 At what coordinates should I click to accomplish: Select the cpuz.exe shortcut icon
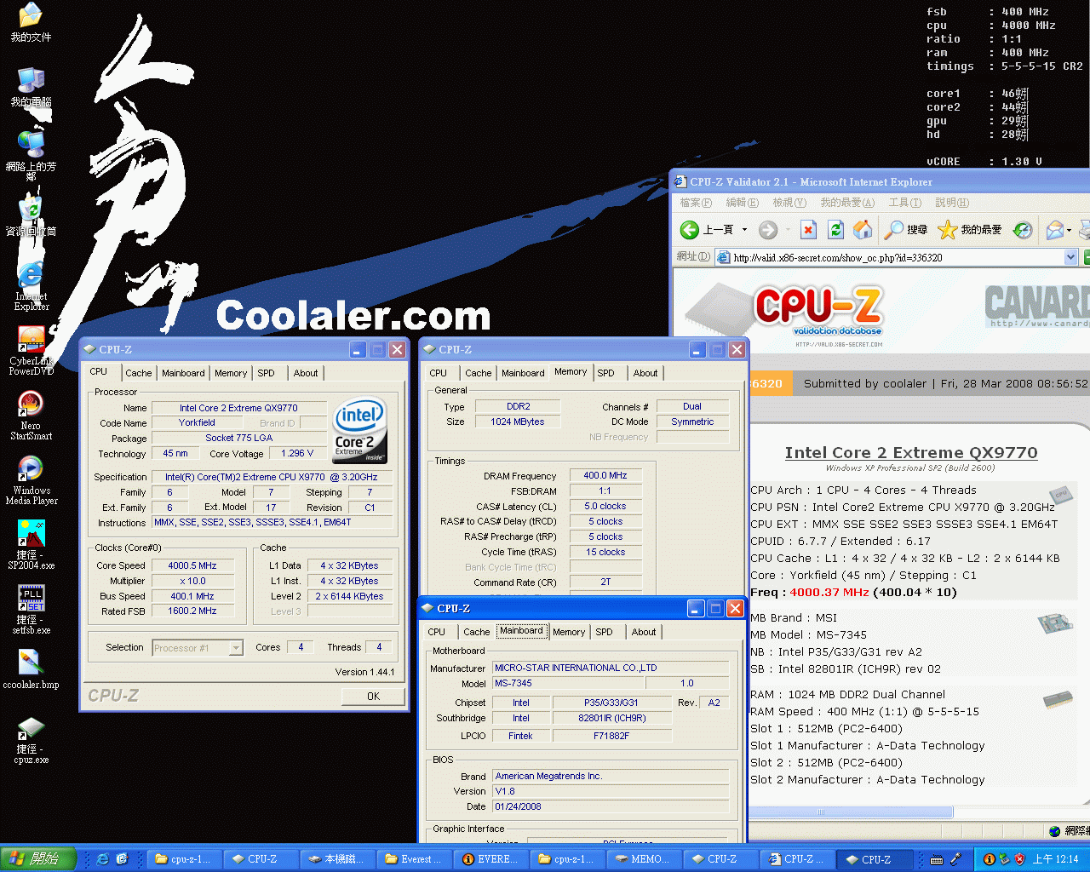[x=31, y=739]
